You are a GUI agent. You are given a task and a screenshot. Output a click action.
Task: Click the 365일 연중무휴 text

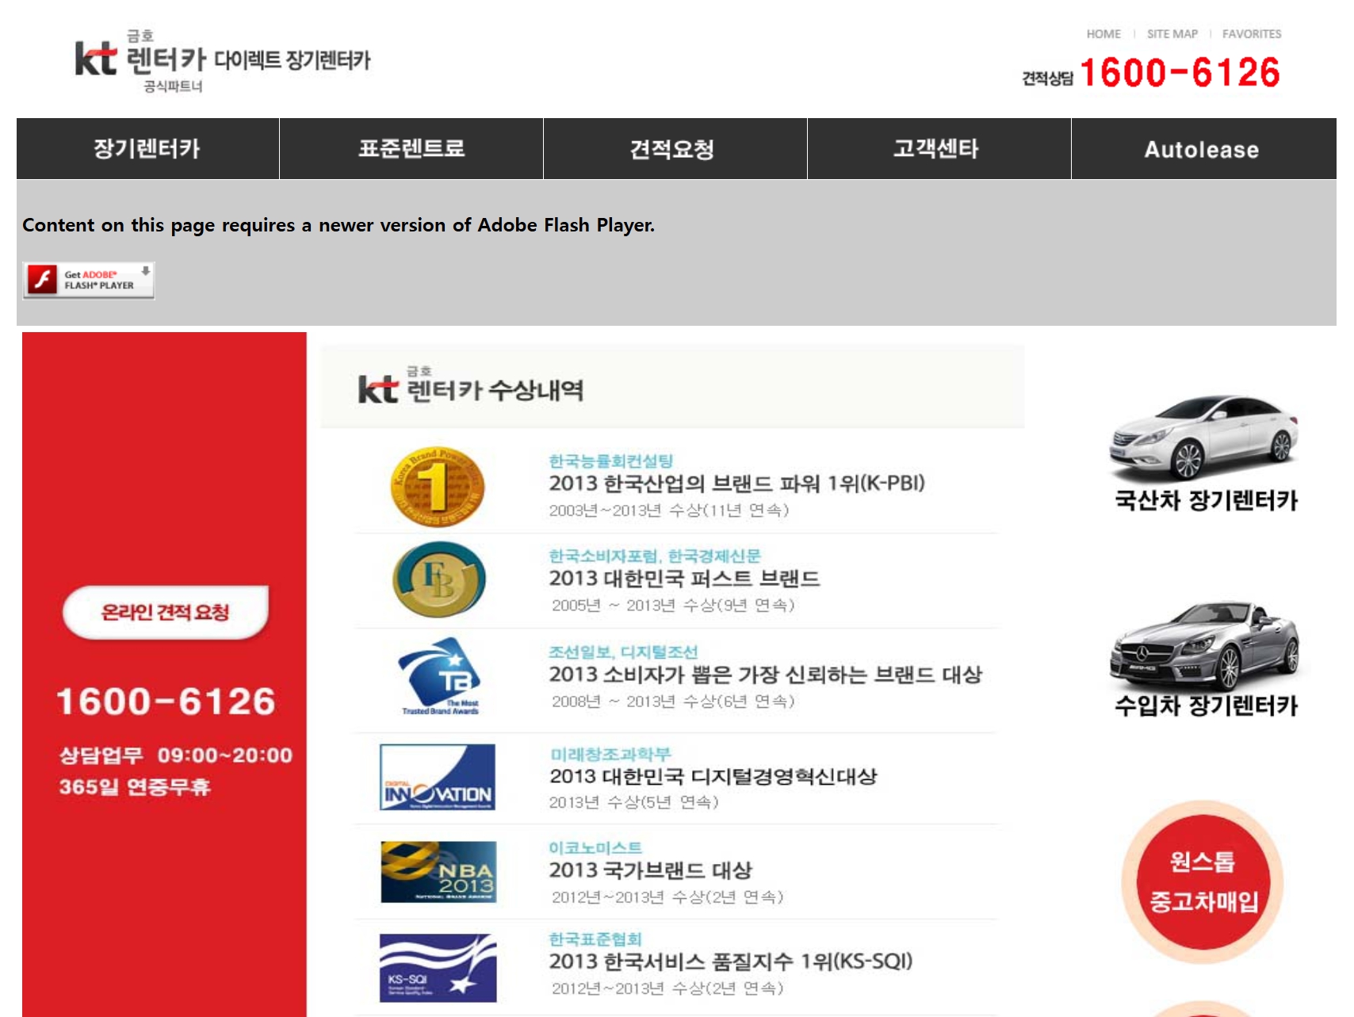coord(135,787)
